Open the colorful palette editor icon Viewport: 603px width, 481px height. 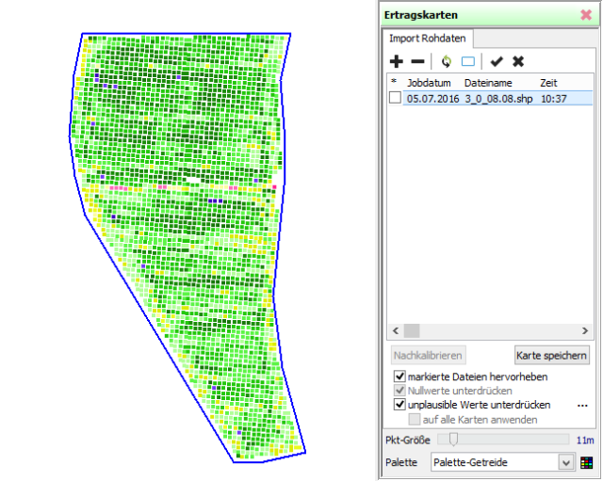coord(586,462)
